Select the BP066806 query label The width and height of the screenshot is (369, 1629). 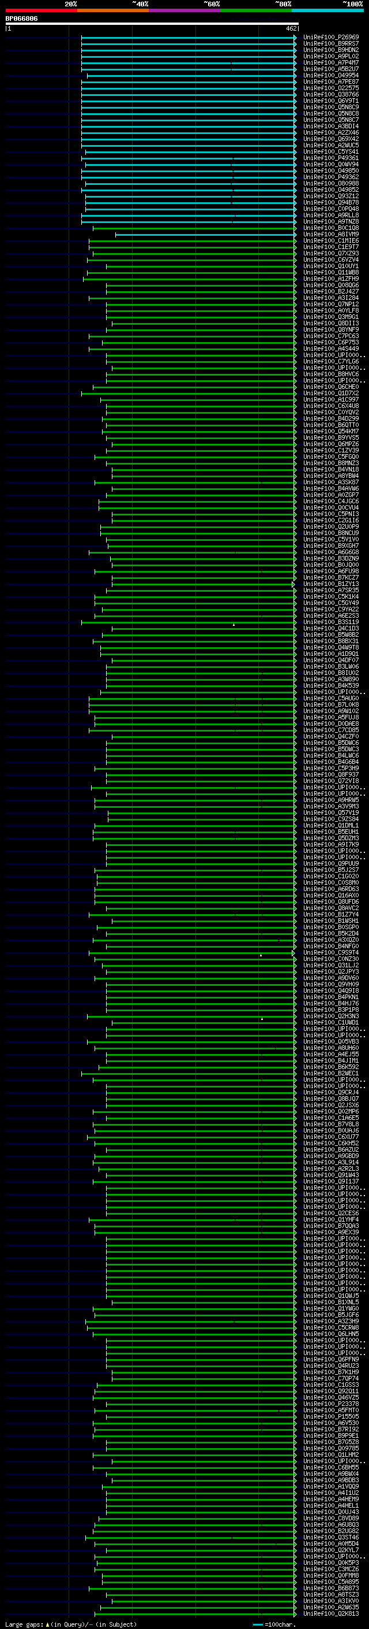click(21, 19)
